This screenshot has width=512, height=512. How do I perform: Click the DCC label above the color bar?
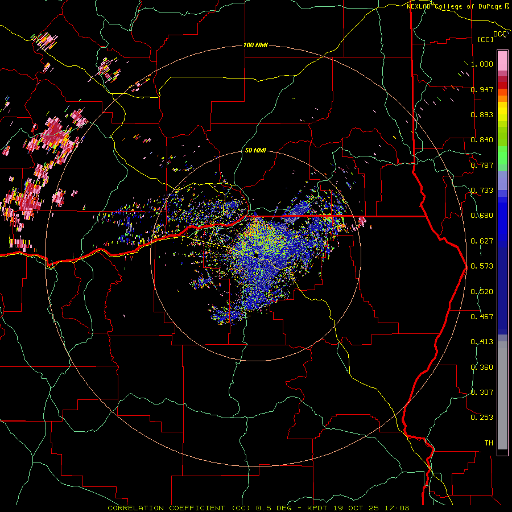(x=499, y=34)
